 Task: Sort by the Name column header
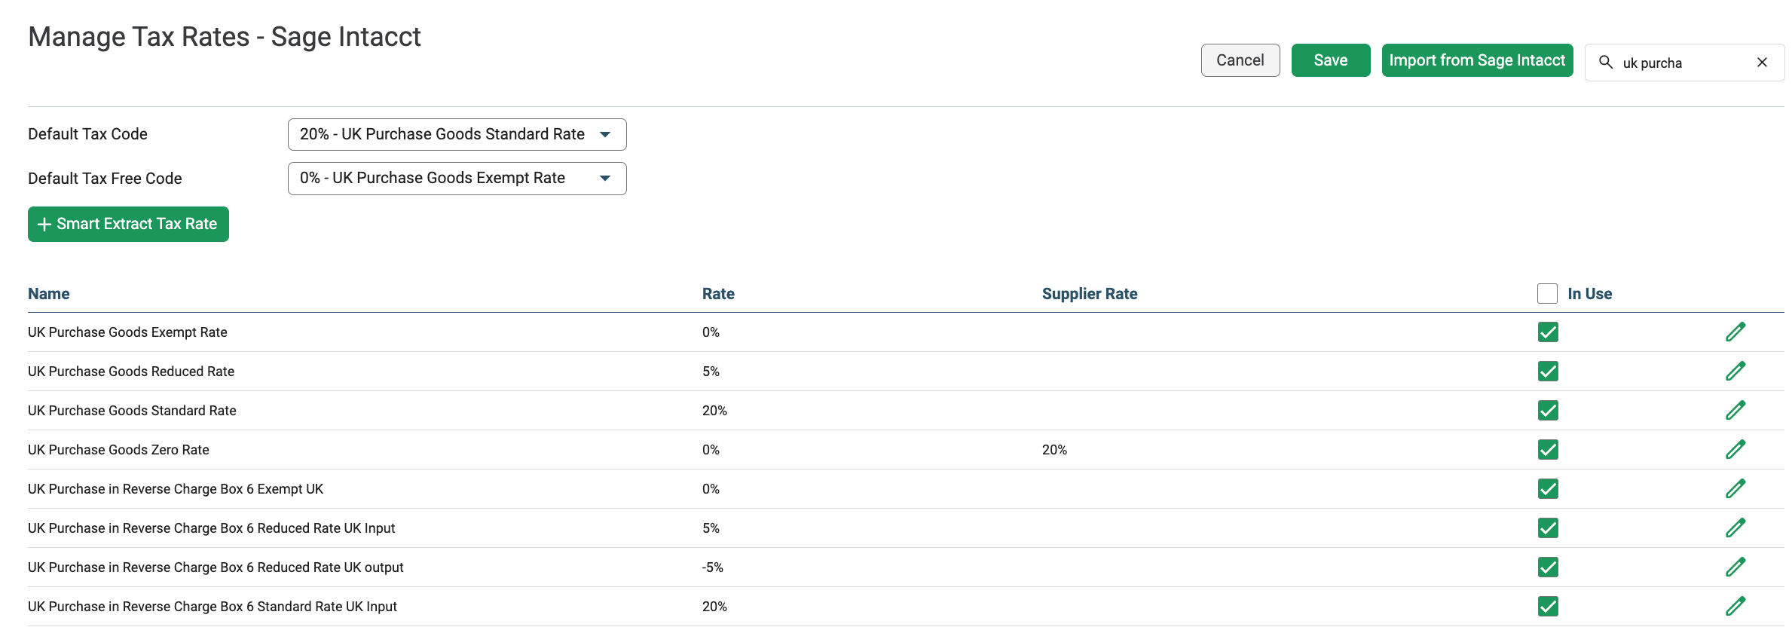coord(49,294)
